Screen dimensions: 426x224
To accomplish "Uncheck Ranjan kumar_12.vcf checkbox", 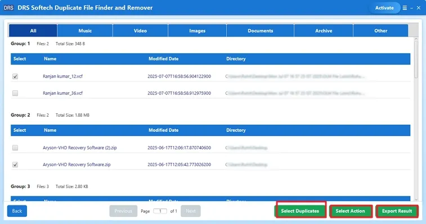I will (x=15, y=76).
